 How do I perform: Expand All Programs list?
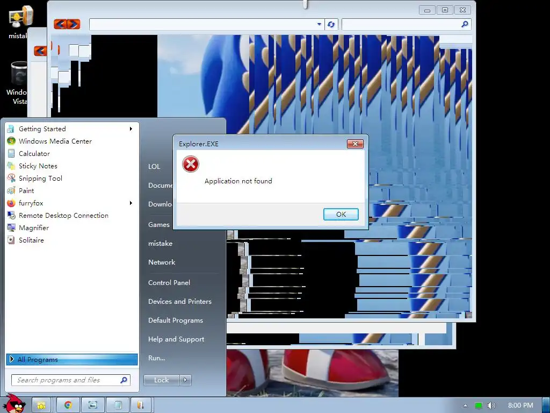click(72, 359)
